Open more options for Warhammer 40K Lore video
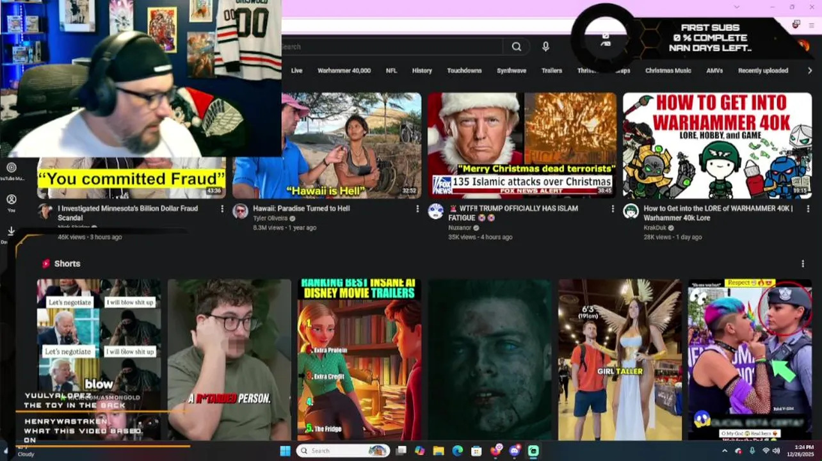Image resolution: width=822 pixels, height=461 pixels. point(808,209)
